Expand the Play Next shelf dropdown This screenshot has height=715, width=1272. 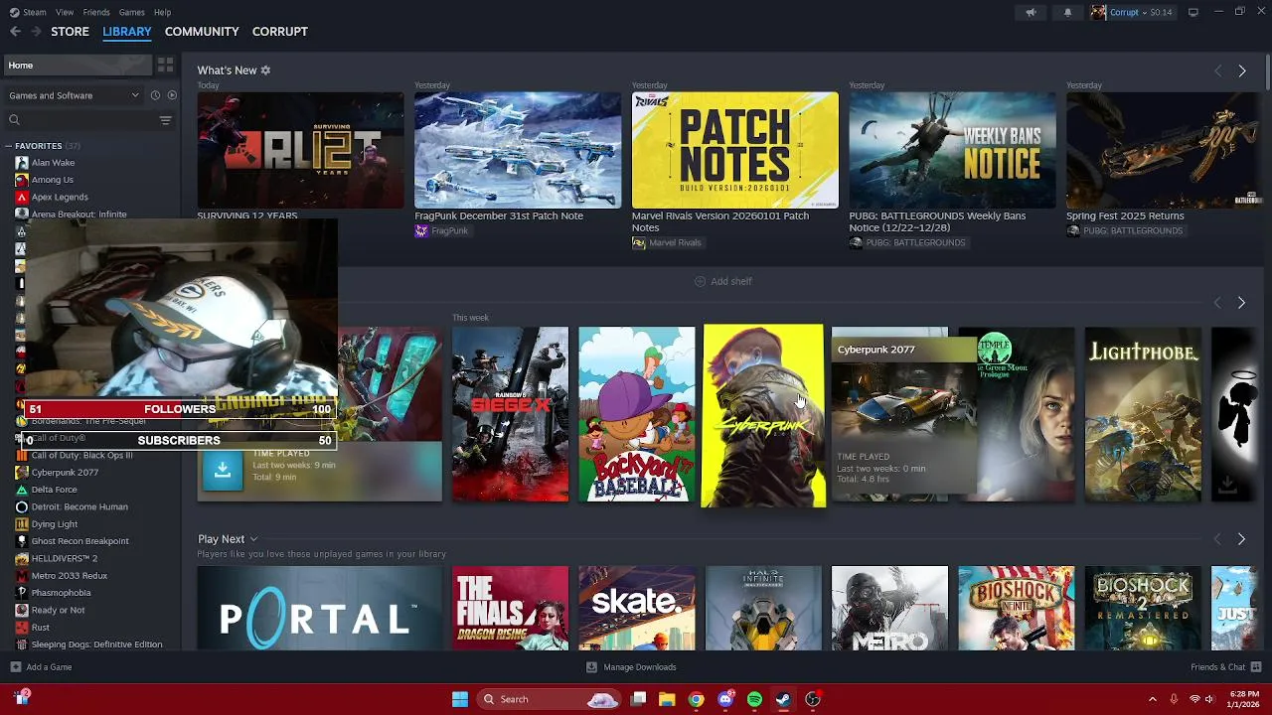point(253,539)
